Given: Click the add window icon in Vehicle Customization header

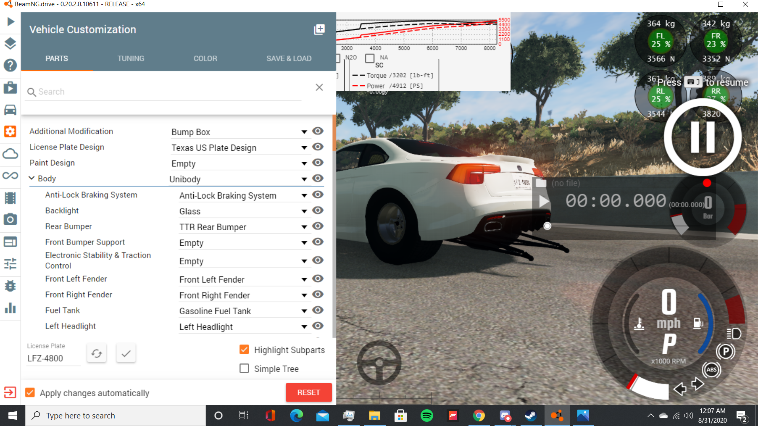Looking at the screenshot, I should [319, 29].
